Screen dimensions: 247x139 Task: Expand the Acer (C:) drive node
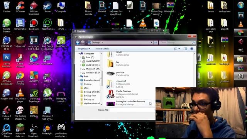click(x=81, y=58)
